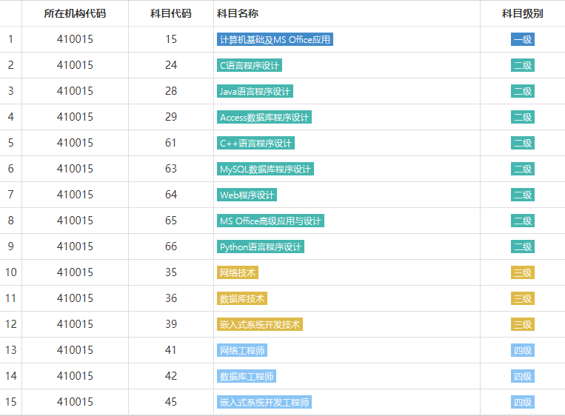
Task: Click the 科目级别 column header
Action: point(522,13)
